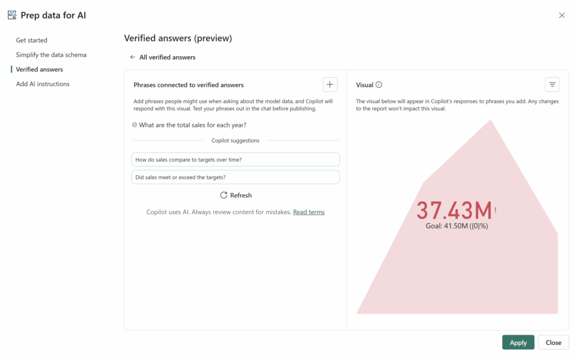Select the phrase "What are the total sales for each year?"
The image size is (576, 357).
pyautogui.click(x=192, y=125)
